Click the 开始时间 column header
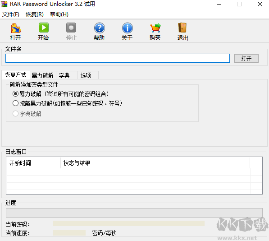269x241 pixels. coord(34,163)
